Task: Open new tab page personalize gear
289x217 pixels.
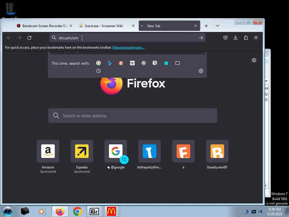Action: point(254,60)
